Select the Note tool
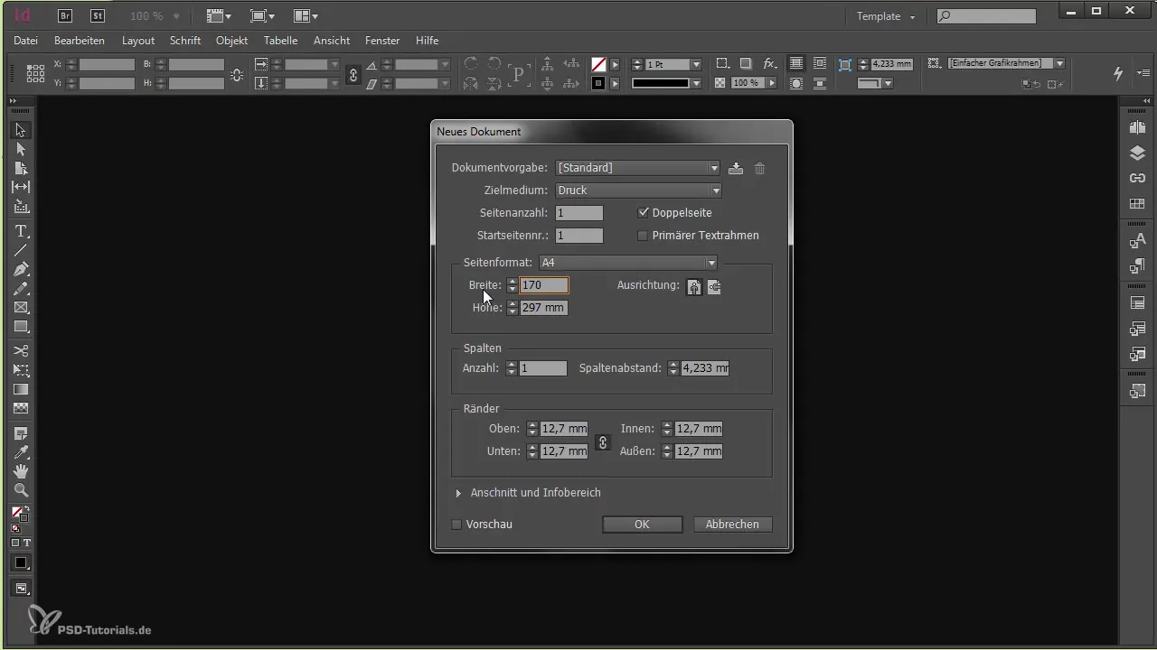This screenshot has width=1157, height=650. 21,433
